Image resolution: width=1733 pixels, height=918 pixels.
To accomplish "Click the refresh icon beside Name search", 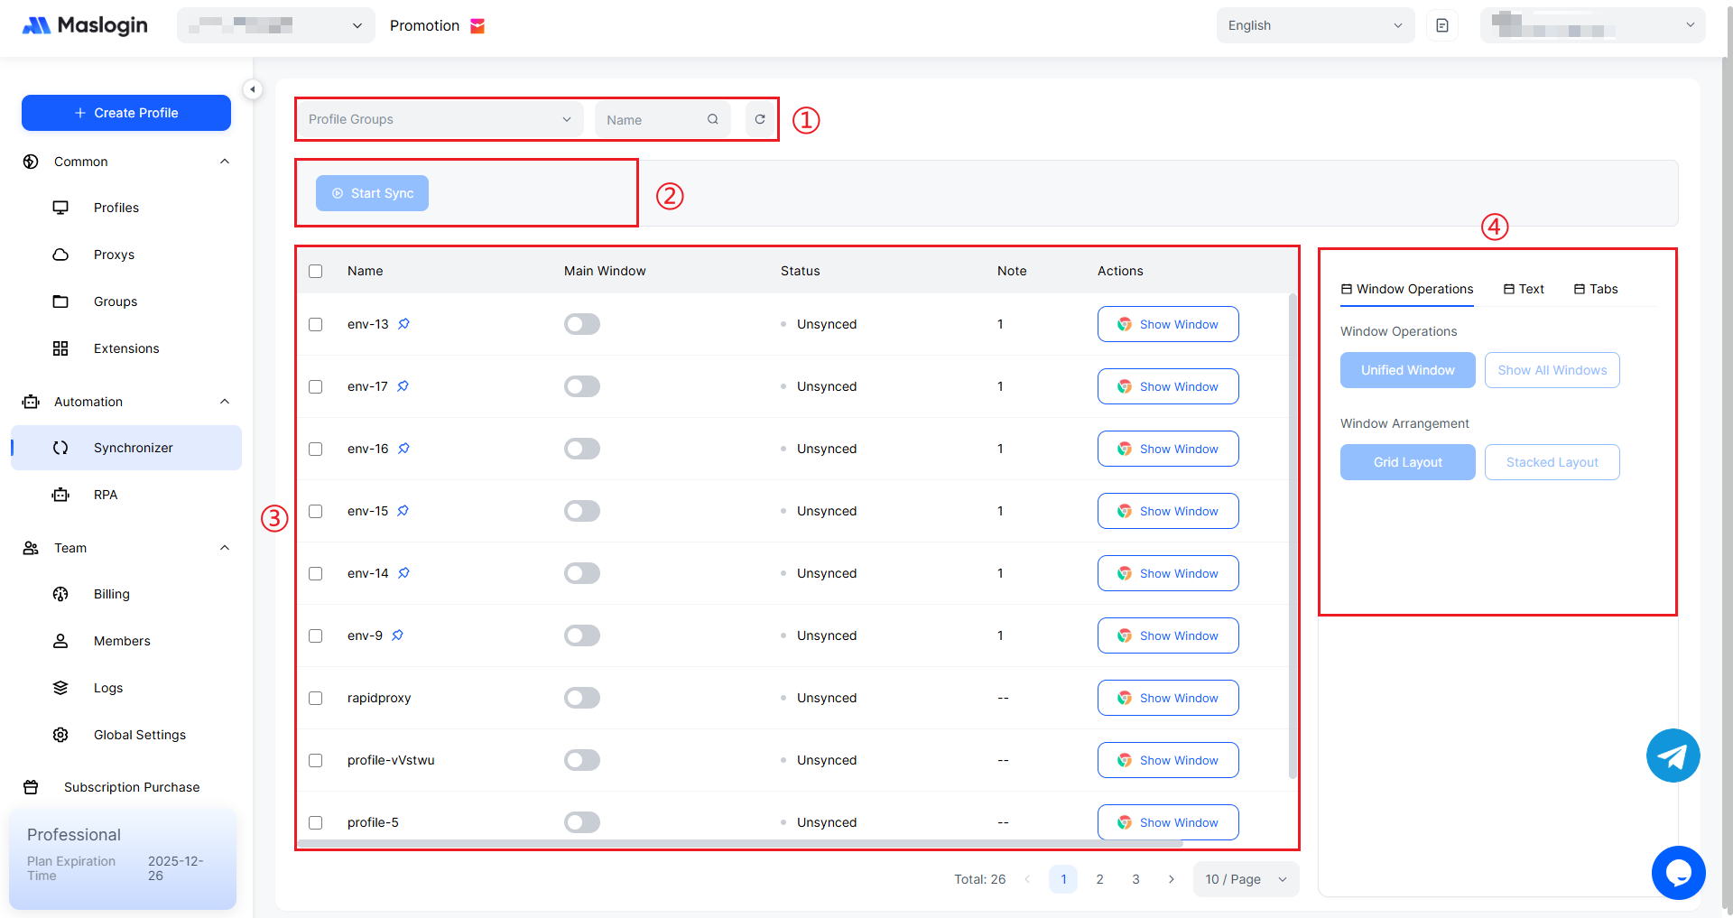I will click(x=760, y=119).
